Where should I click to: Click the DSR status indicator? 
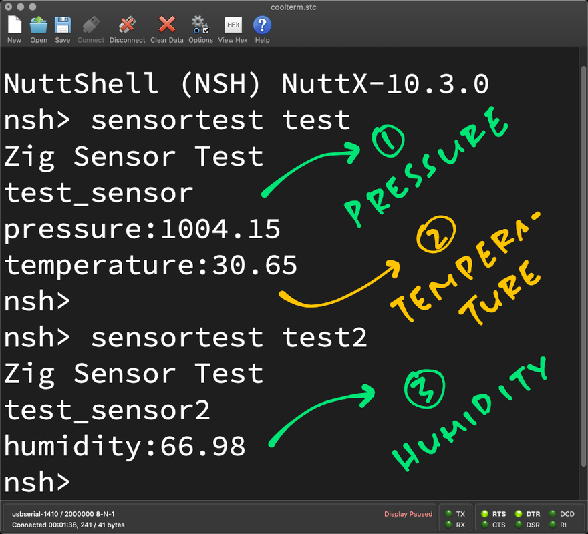[x=519, y=525]
